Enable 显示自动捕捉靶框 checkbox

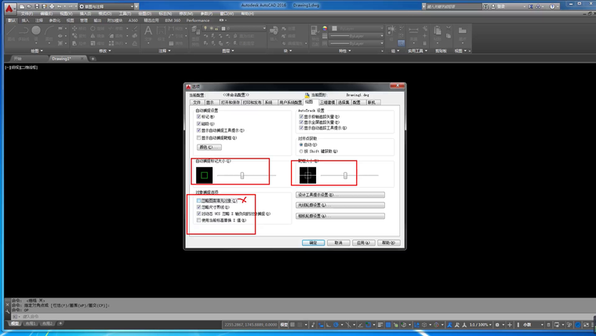[x=199, y=138]
